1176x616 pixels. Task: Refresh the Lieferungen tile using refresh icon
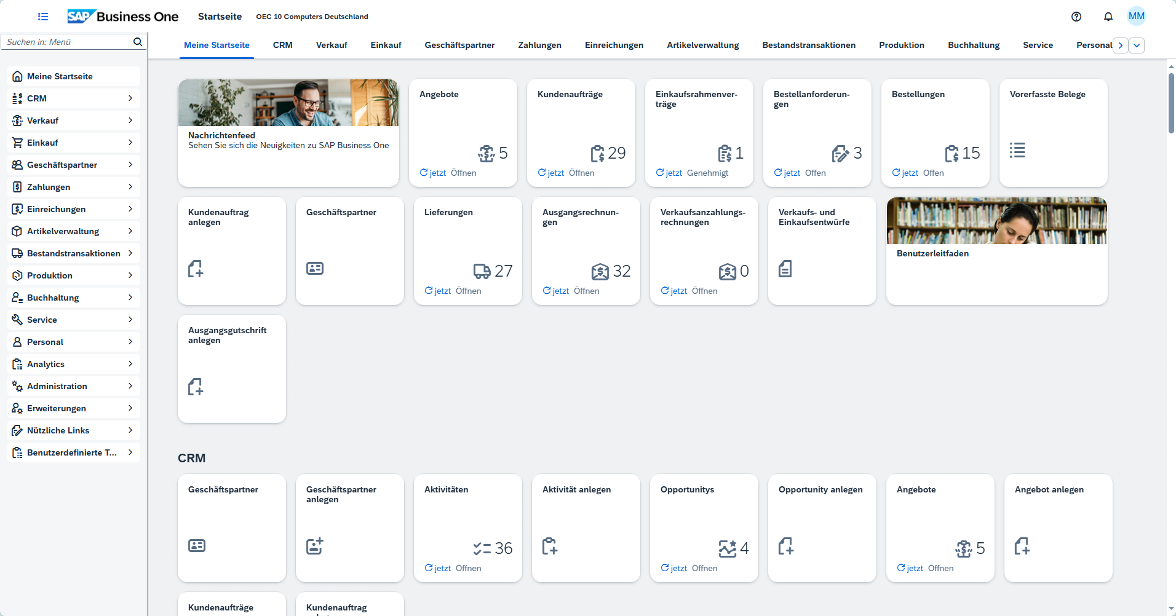pyautogui.click(x=428, y=291)
